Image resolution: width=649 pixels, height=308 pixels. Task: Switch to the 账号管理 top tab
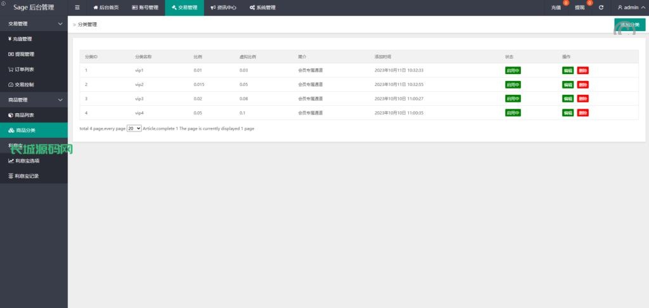tap(145, 8)
